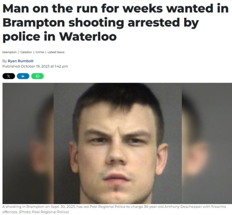Click the article headline's first line
Image resolution: width=232 pixels, height=215 pixels.
pyautogui.click(x=116, y=8)
